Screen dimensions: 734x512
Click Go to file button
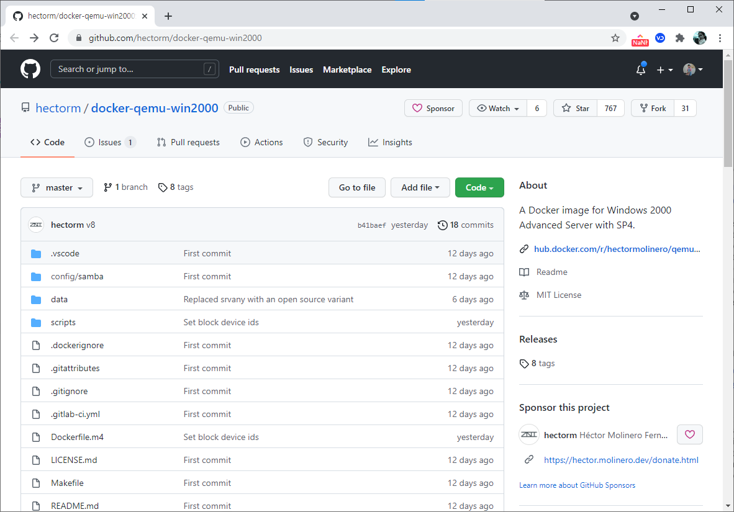[x=356, y=187]
